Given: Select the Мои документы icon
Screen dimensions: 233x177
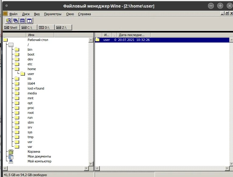Looking at the screenshot, I should pos(11,157).
